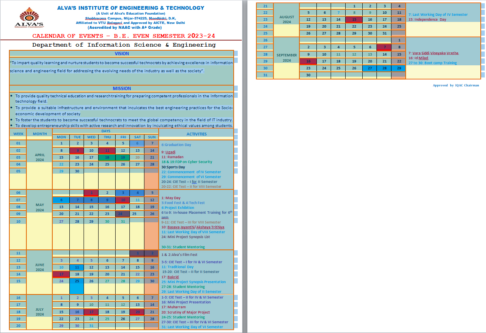
Task: Click the "1: May Day" activity entry
Action: point(171,198)
